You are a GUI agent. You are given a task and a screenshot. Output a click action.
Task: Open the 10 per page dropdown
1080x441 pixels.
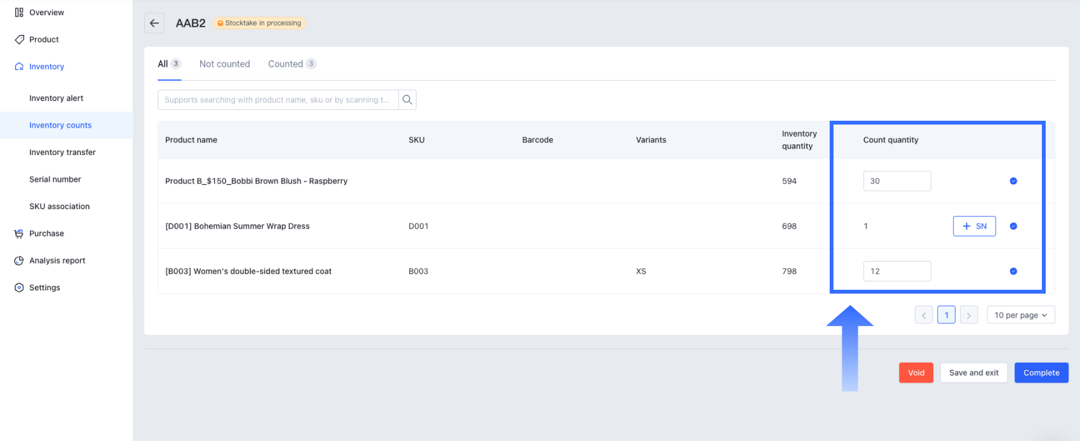click(x=1020, y=315)
